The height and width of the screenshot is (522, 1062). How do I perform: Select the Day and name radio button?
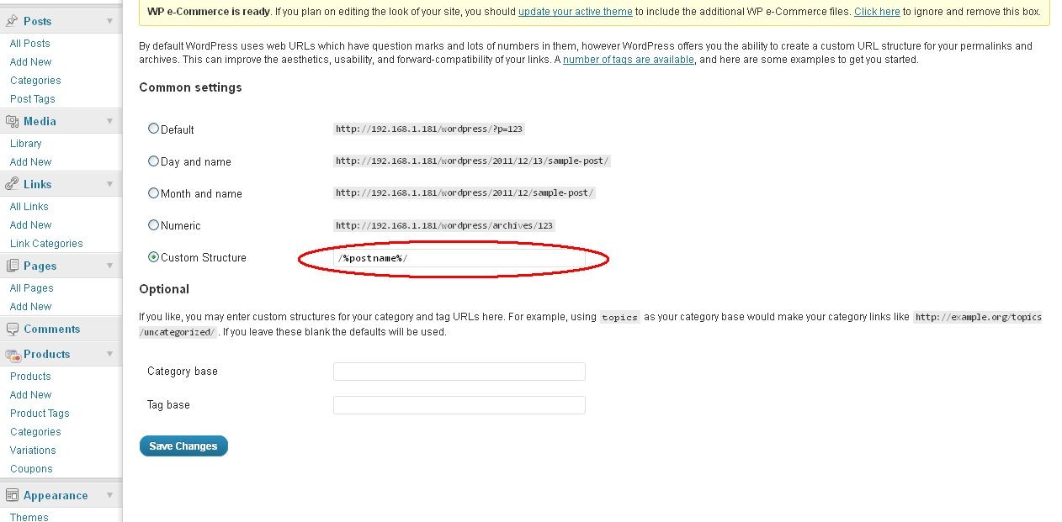coord(153,161)
